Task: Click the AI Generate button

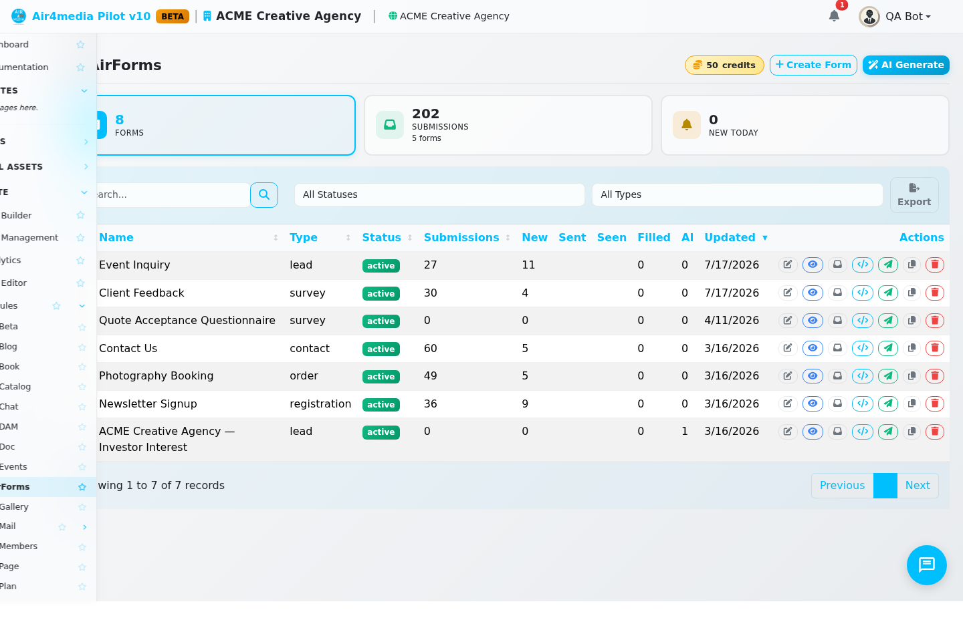Action: pyautogui.click(x=906, y=65)
